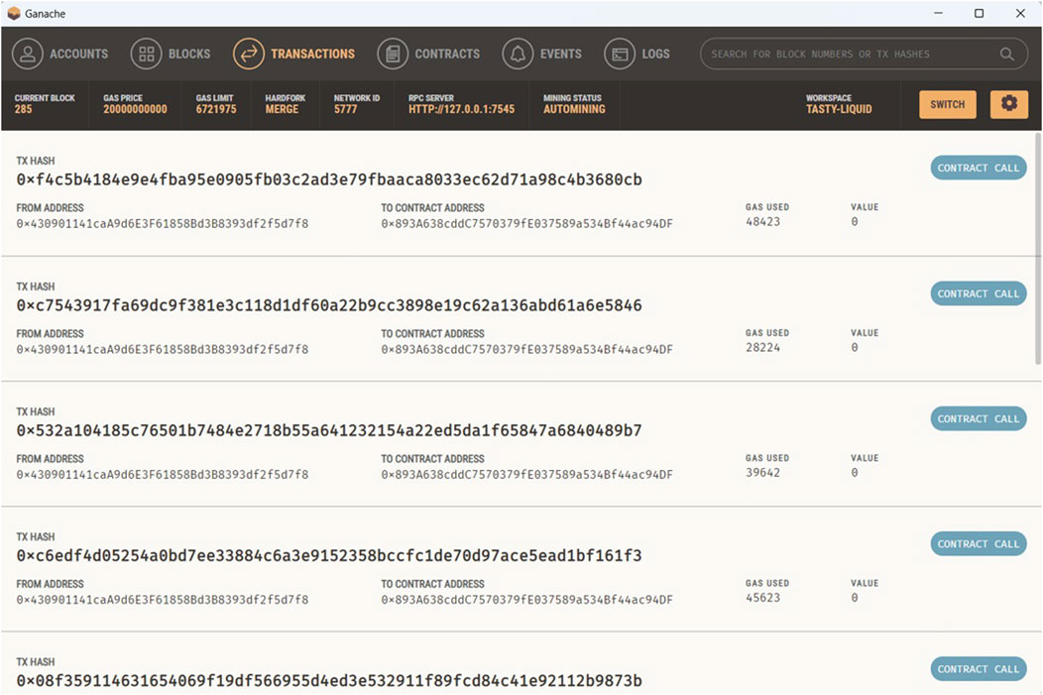Click hardfork value MERGE
The height and width of the screenshot is (695, 1043).
click(282, 109)
